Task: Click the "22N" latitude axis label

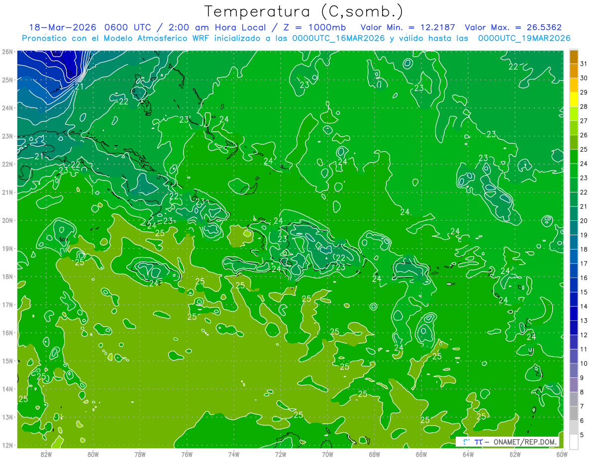Action: 7,164
